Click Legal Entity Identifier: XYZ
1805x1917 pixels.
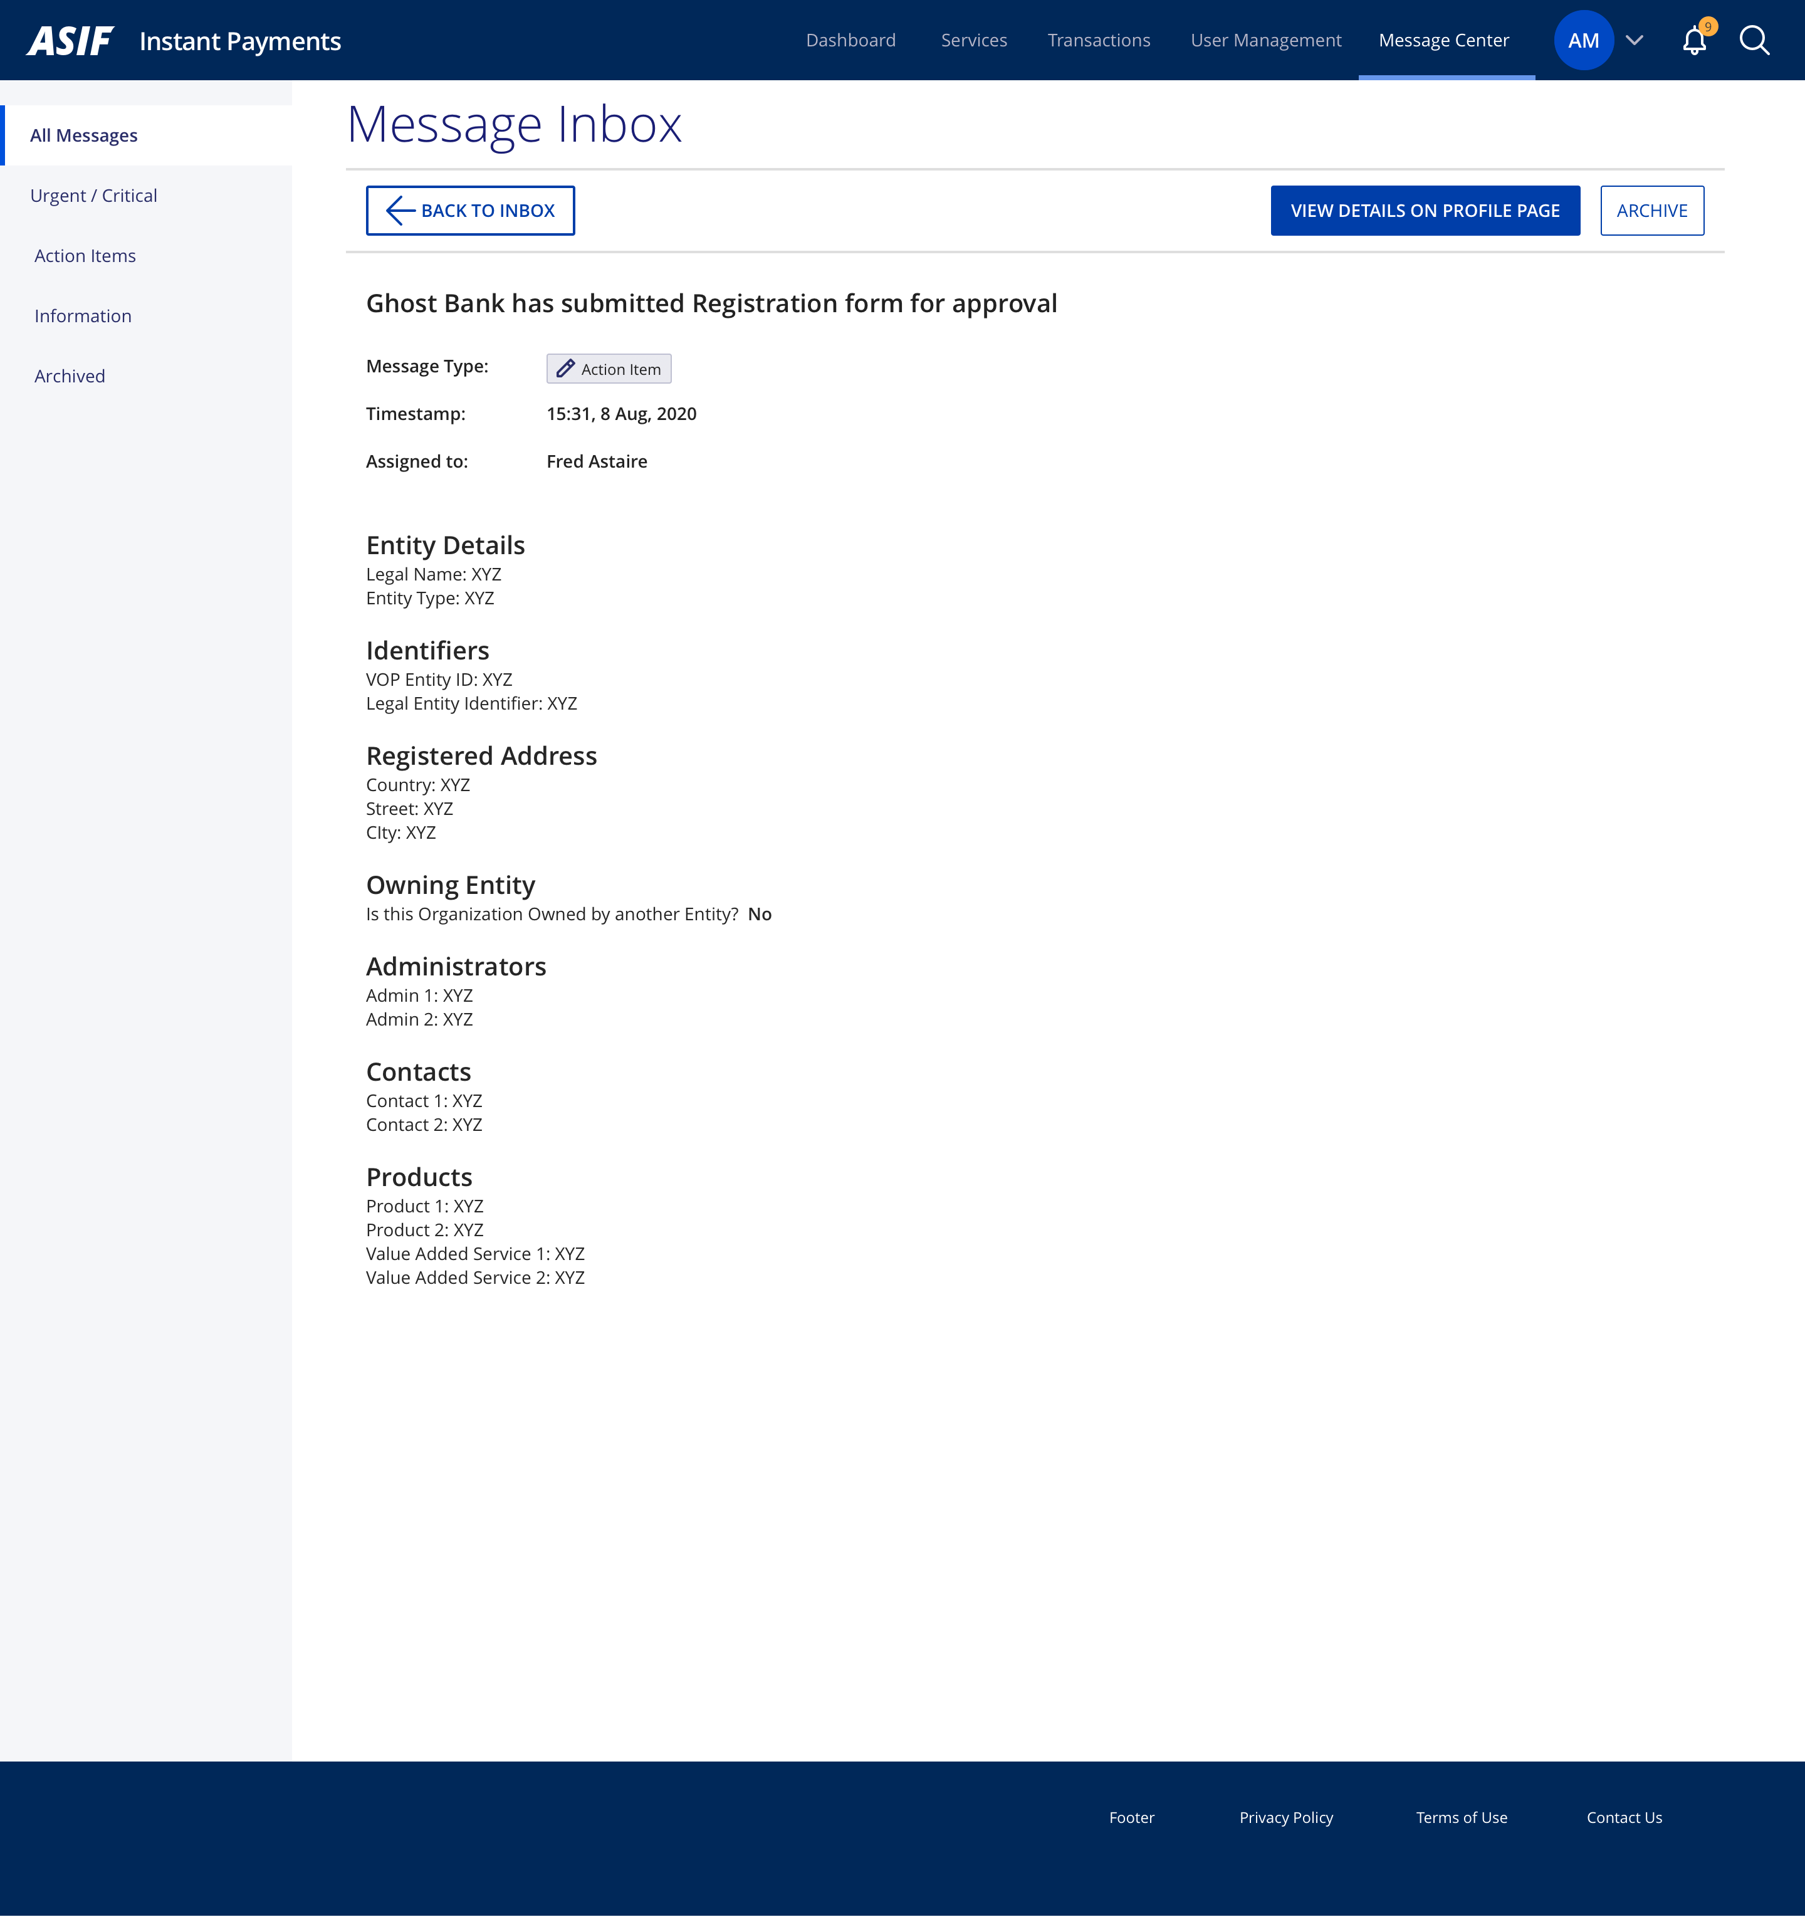471,704
